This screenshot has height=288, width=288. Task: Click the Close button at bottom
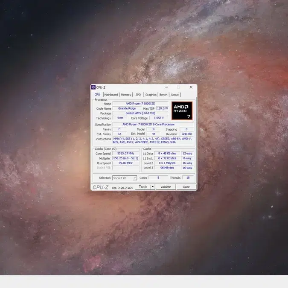(x=186, y=187)
